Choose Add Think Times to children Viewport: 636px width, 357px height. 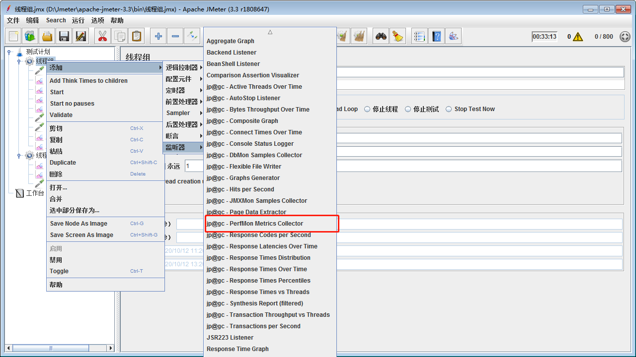pyautogui.click(x=105, y=81)
